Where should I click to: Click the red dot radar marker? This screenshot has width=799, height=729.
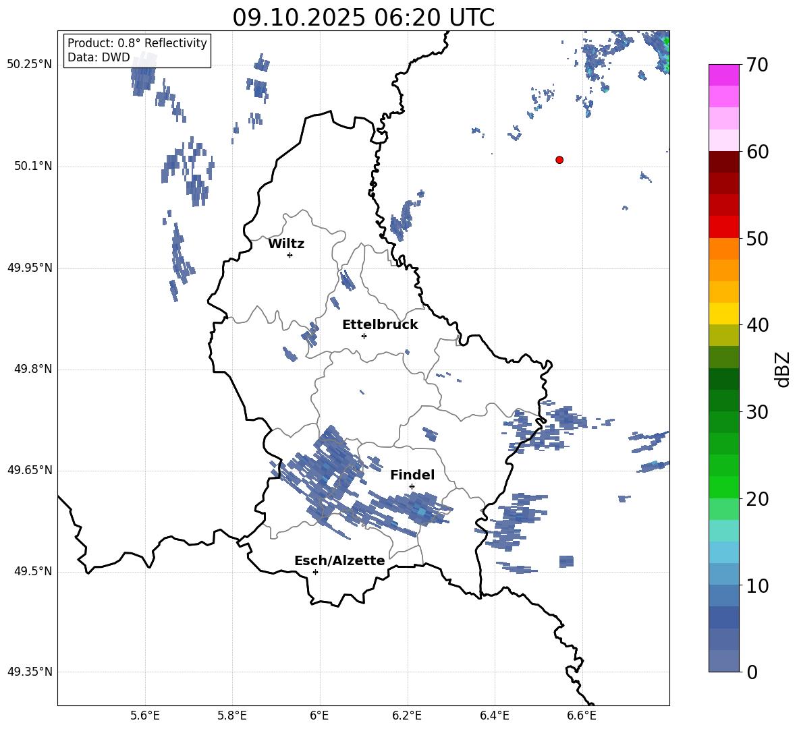pos(559,160)
